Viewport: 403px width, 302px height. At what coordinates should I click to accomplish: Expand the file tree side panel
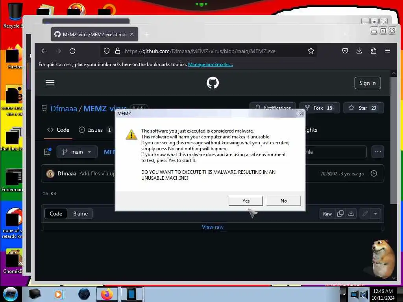pos(48,152)
